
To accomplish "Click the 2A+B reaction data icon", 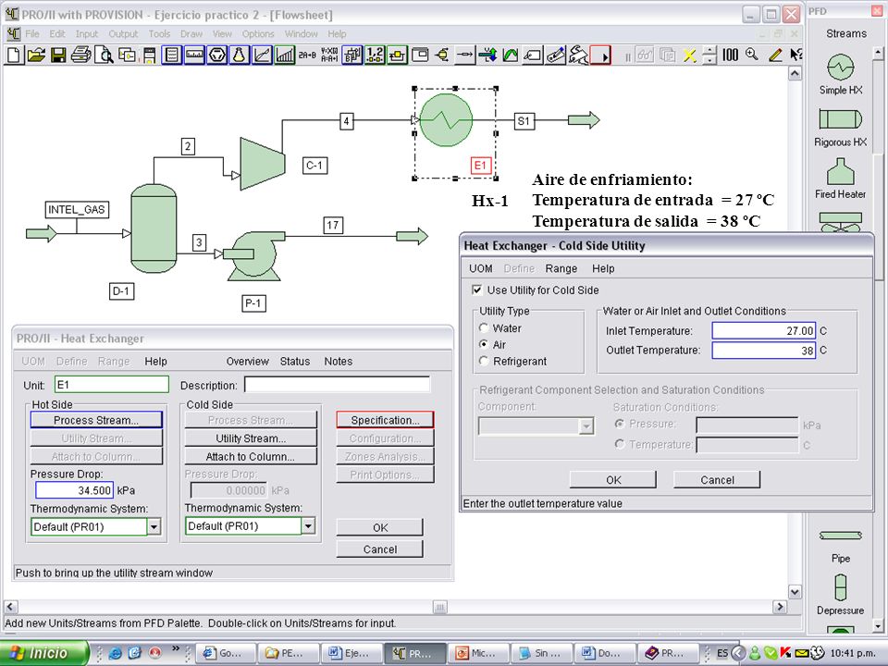I will (307, 55).
